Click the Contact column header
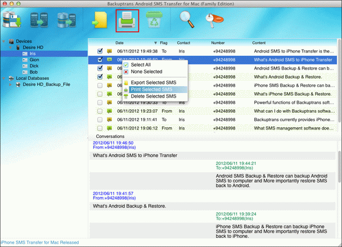The height and width of the screenshot is (247, 342). click(x=184, y=43)
